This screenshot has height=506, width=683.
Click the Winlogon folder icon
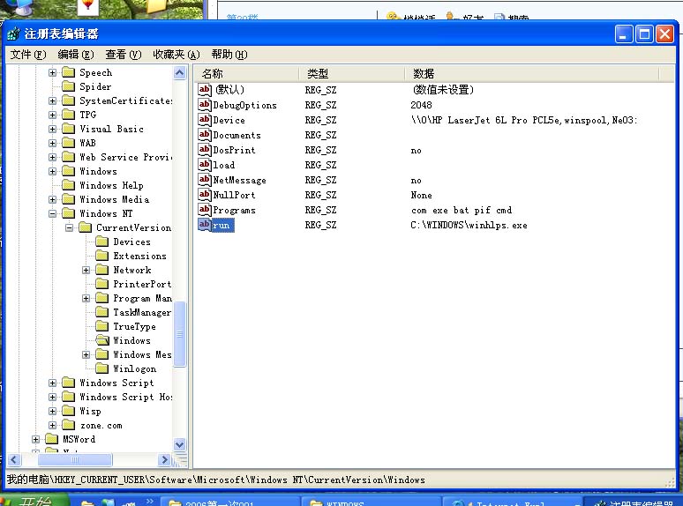[x=102, y=368]
